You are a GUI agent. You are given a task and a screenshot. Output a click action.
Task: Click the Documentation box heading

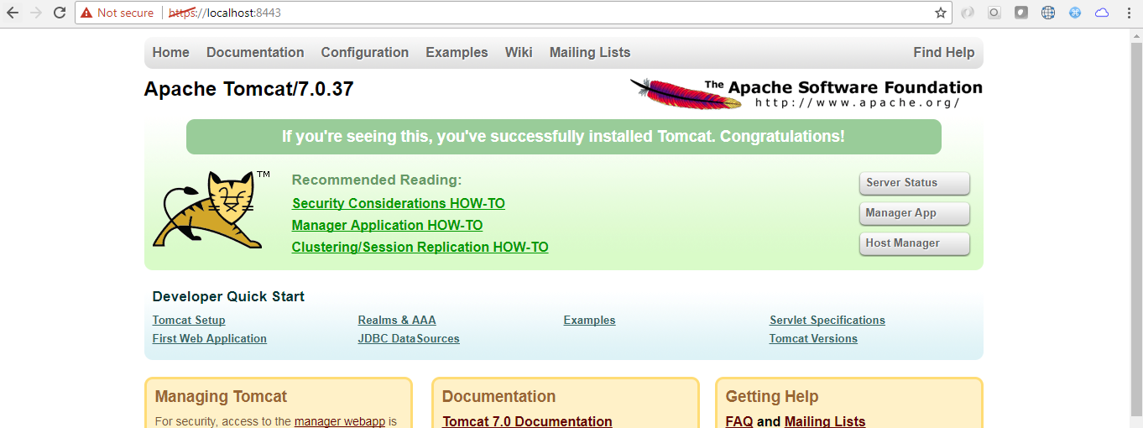(x=498, y=396)
